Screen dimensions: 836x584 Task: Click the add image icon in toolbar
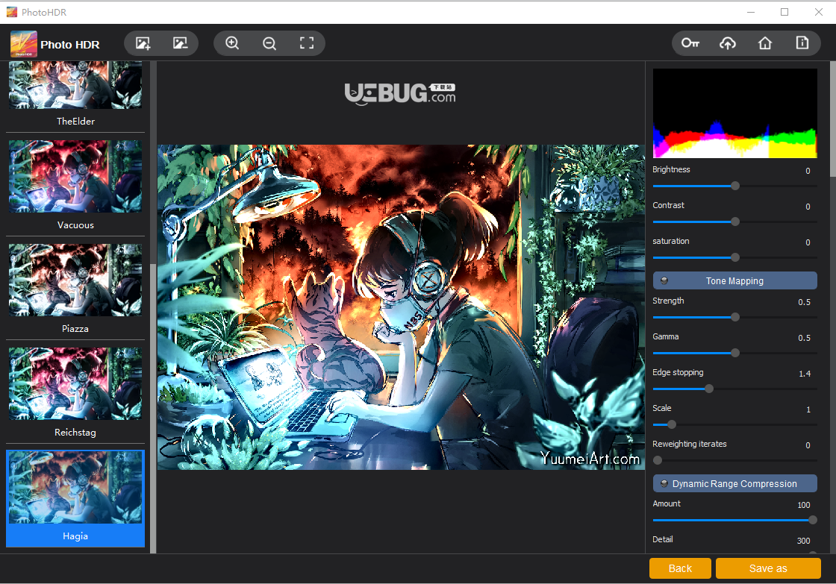click(x=143, y=43)
